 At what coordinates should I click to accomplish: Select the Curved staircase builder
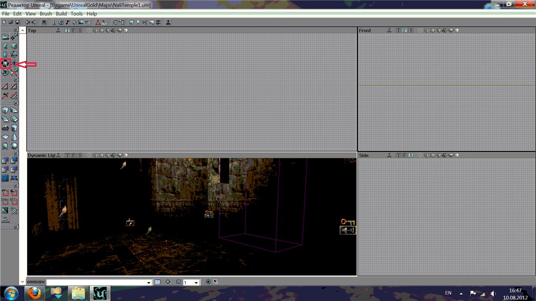pyautogui.click(x=14, y=110)
